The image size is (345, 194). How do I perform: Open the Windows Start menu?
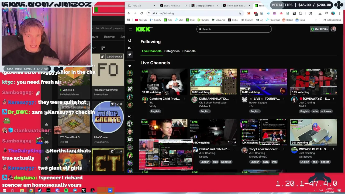pos(4,190)
